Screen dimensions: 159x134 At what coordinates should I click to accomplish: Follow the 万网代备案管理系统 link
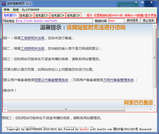[118, 80]
